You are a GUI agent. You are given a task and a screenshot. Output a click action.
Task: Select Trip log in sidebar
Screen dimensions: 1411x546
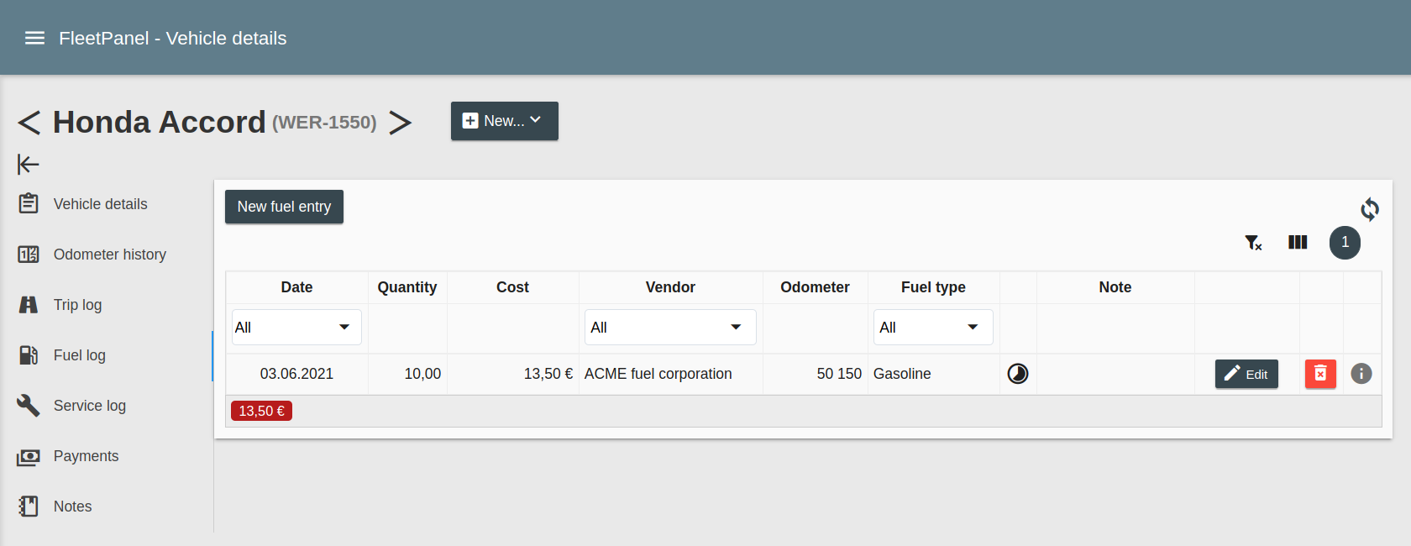tap(77, 305)
